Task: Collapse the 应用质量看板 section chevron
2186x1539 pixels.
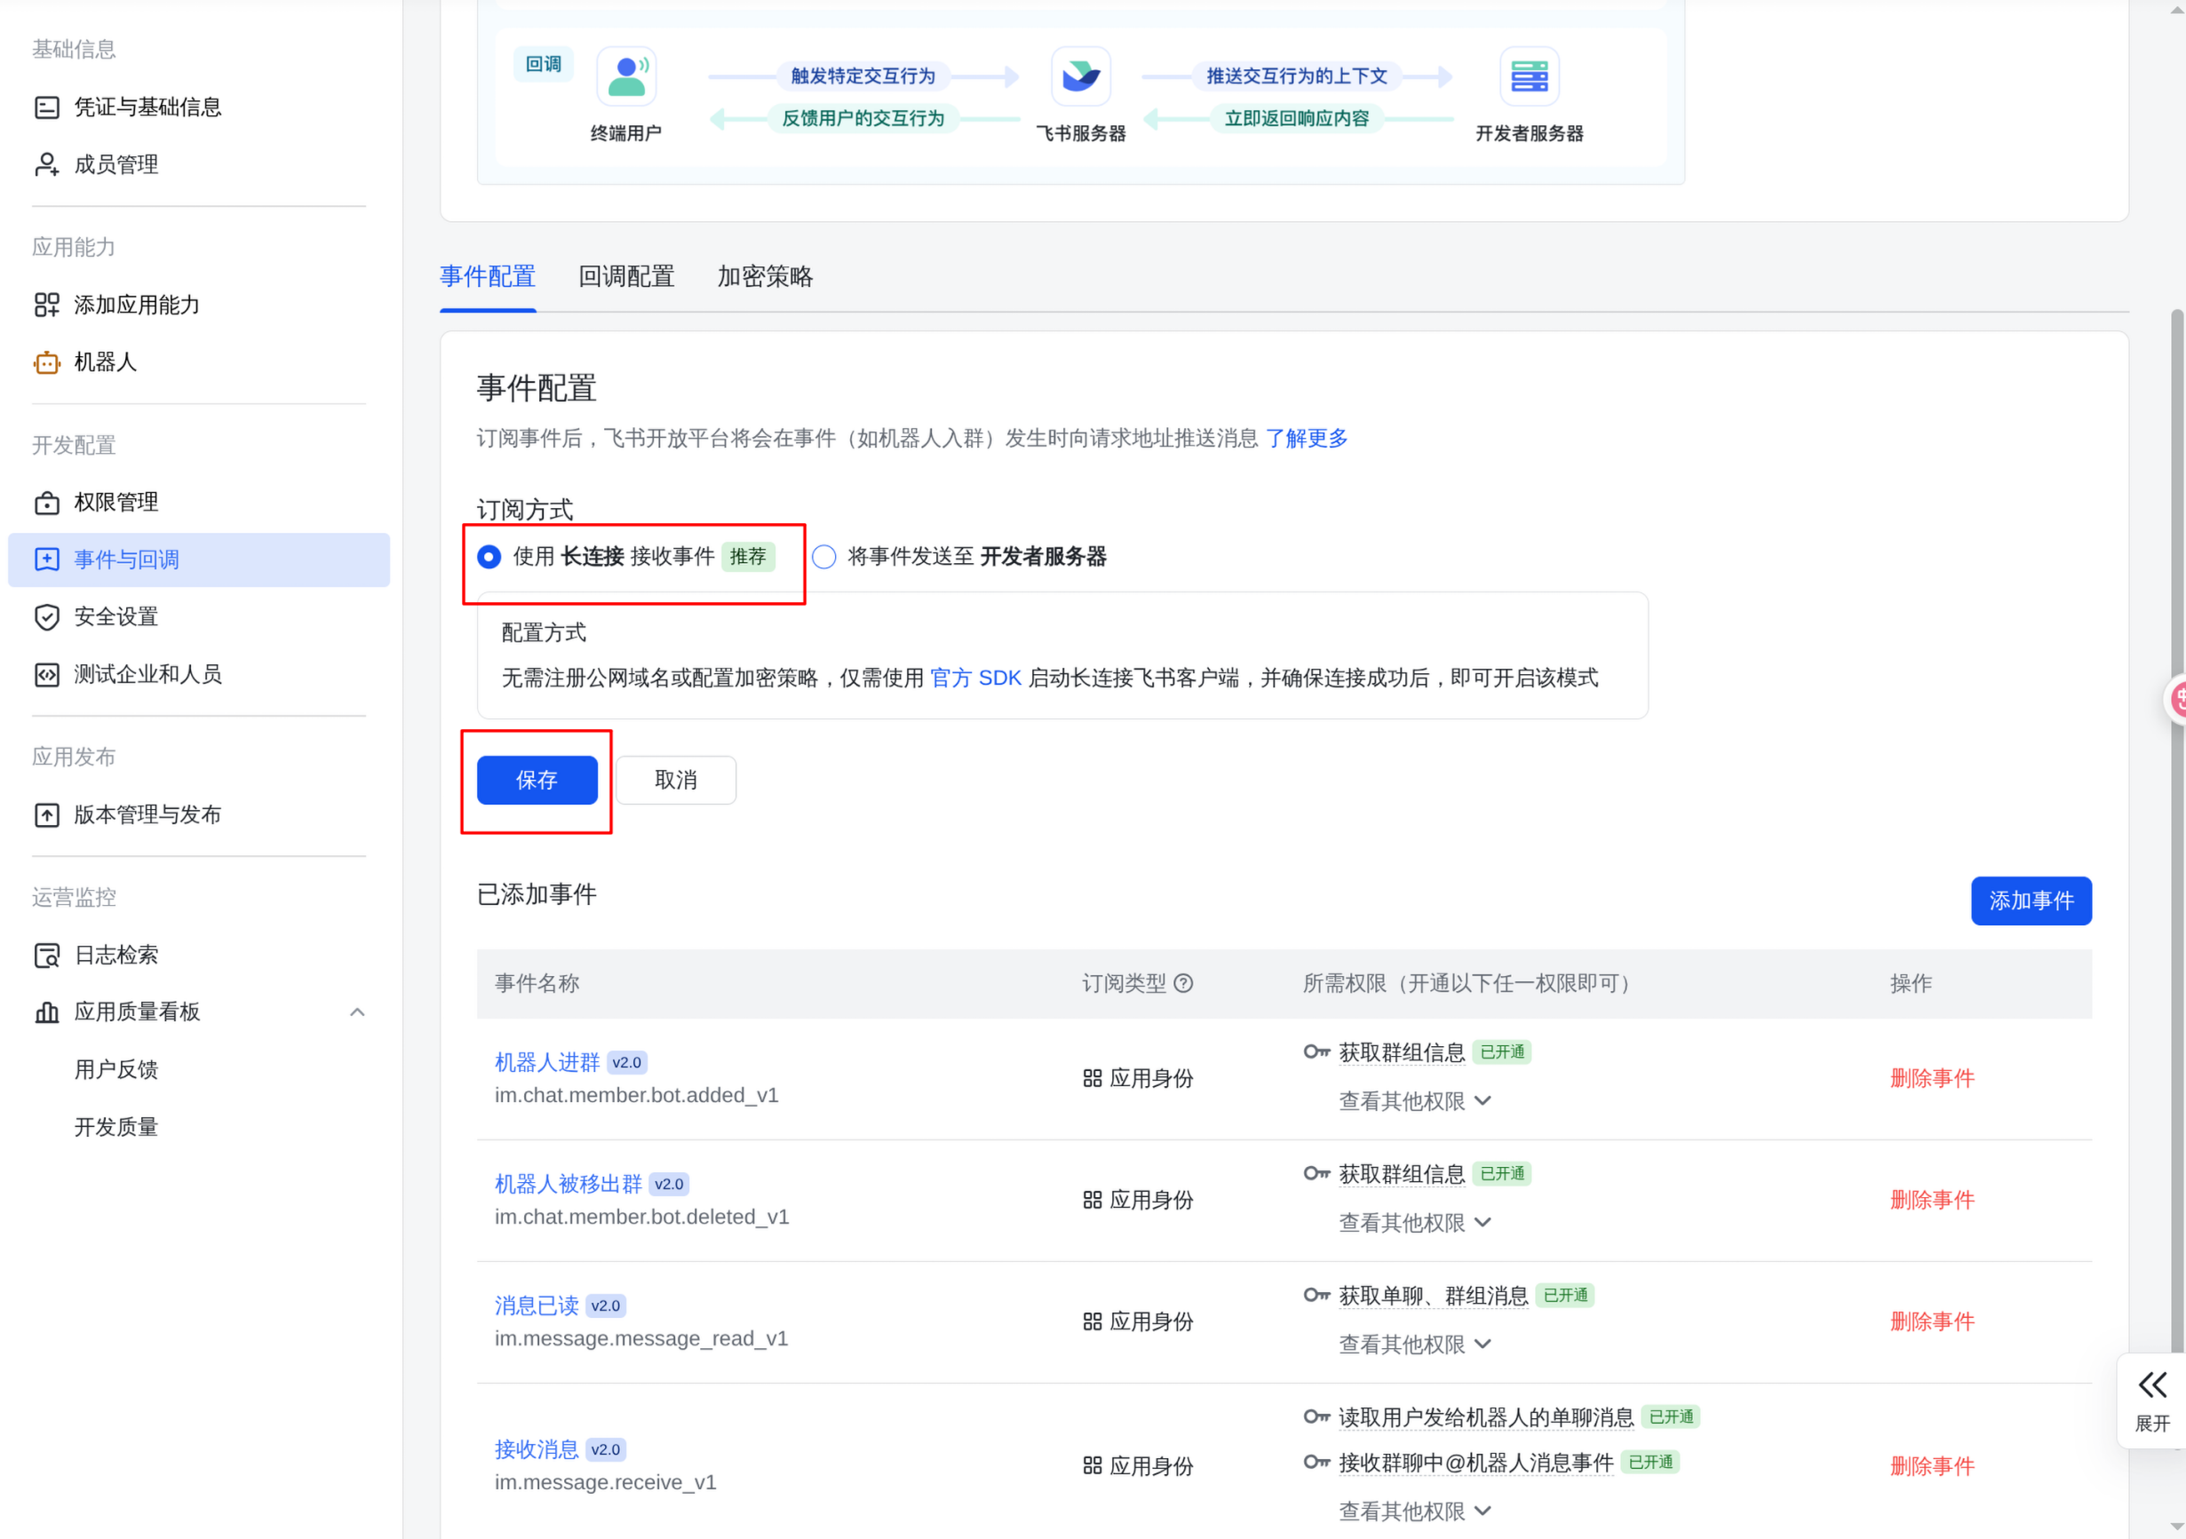Action: pos(357,1011)
